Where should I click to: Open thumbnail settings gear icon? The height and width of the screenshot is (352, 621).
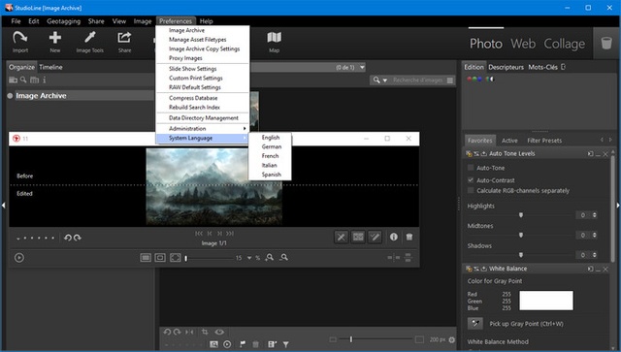[x=451, y=339]
